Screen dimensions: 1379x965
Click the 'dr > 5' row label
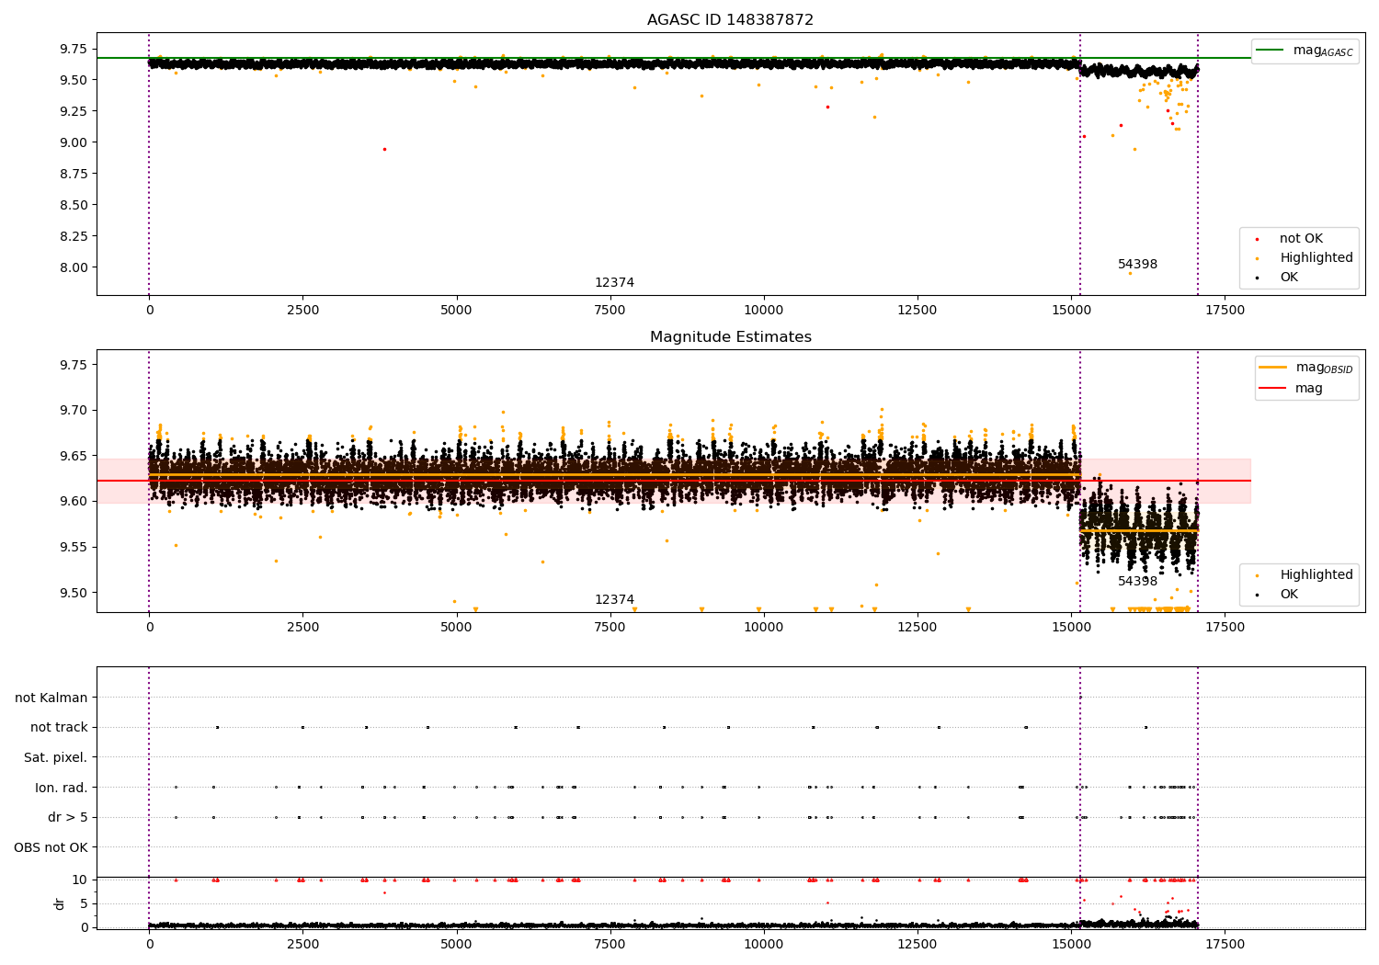68,818
